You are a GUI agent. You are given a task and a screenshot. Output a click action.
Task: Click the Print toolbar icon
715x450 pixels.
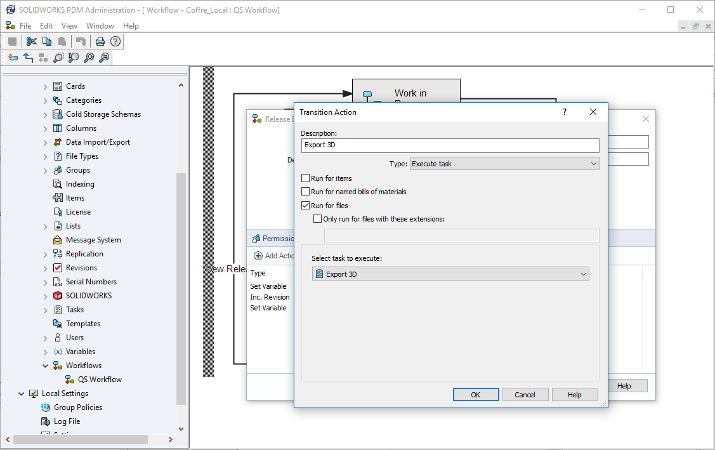pos(100,41)
